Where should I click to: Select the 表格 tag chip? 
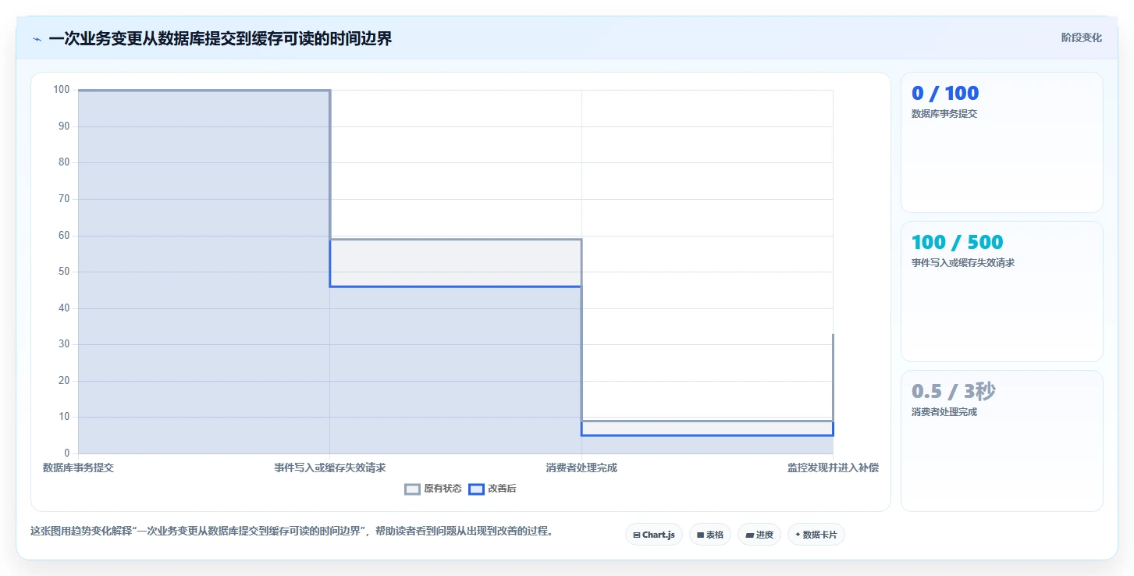pos(710,535)
